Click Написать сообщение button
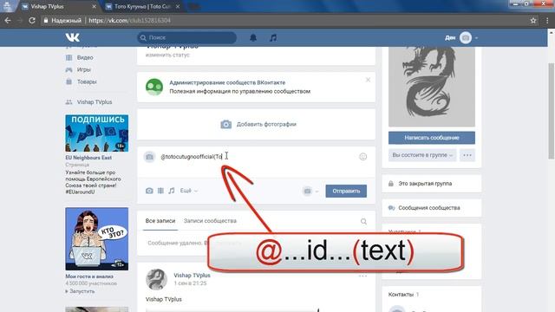The height and width of the screenshot is (312, 555). [432, 138]
